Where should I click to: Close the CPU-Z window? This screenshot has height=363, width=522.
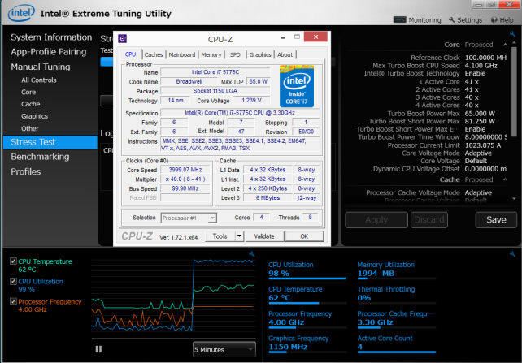315,37
